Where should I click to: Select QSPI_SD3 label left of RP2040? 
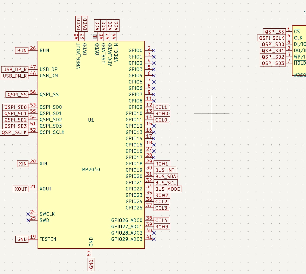point(16,126)
